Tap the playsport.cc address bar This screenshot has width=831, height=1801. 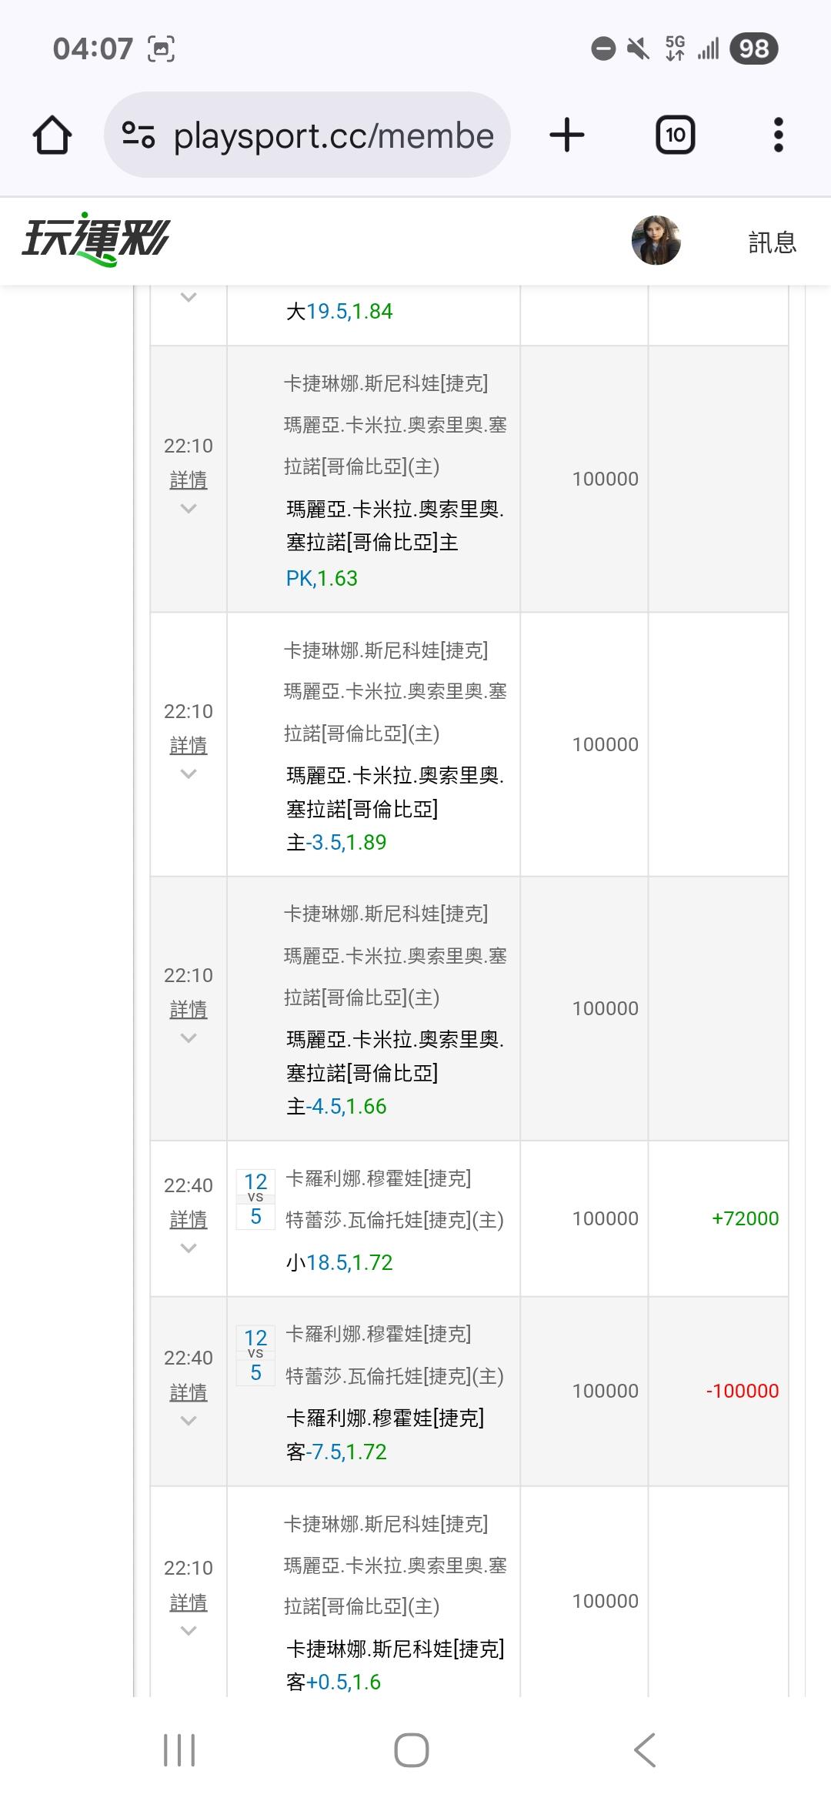tap(332, 135)
